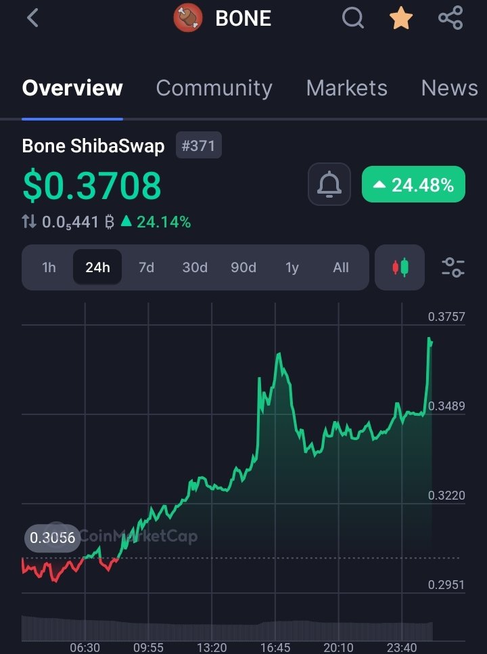This screenshot has width=487, height=654.
Task: Switch to the Markets tab
Action: [346, 88]
